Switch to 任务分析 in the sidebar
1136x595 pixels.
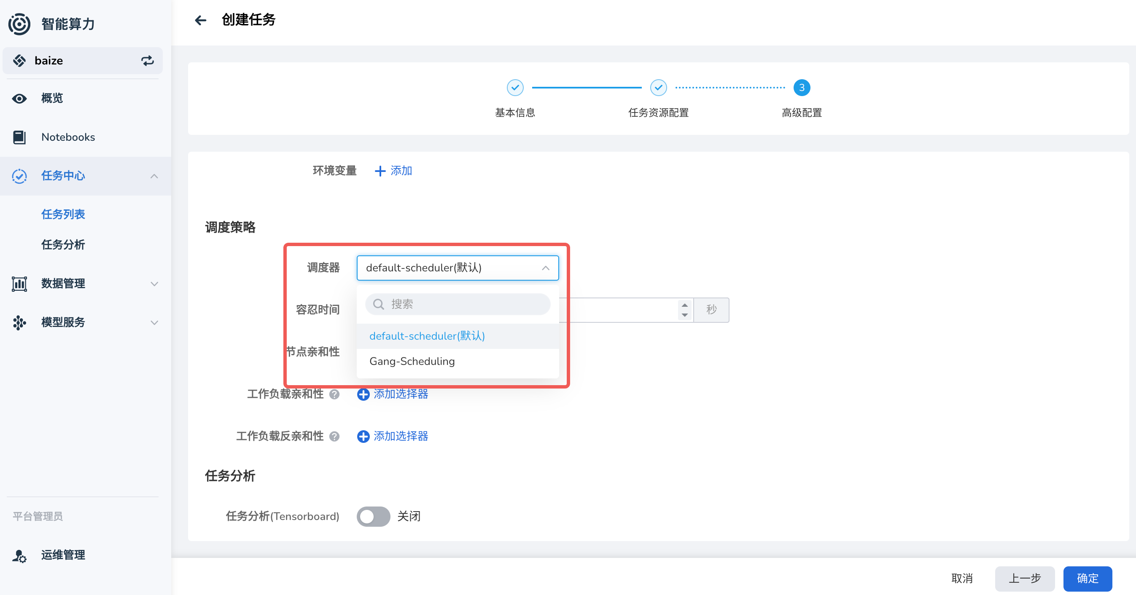click(63, 245)
